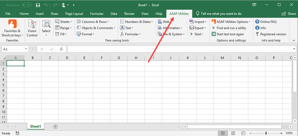Screen dimensions: 298x136
Task: Open the File tab
Action: (8, 14)
